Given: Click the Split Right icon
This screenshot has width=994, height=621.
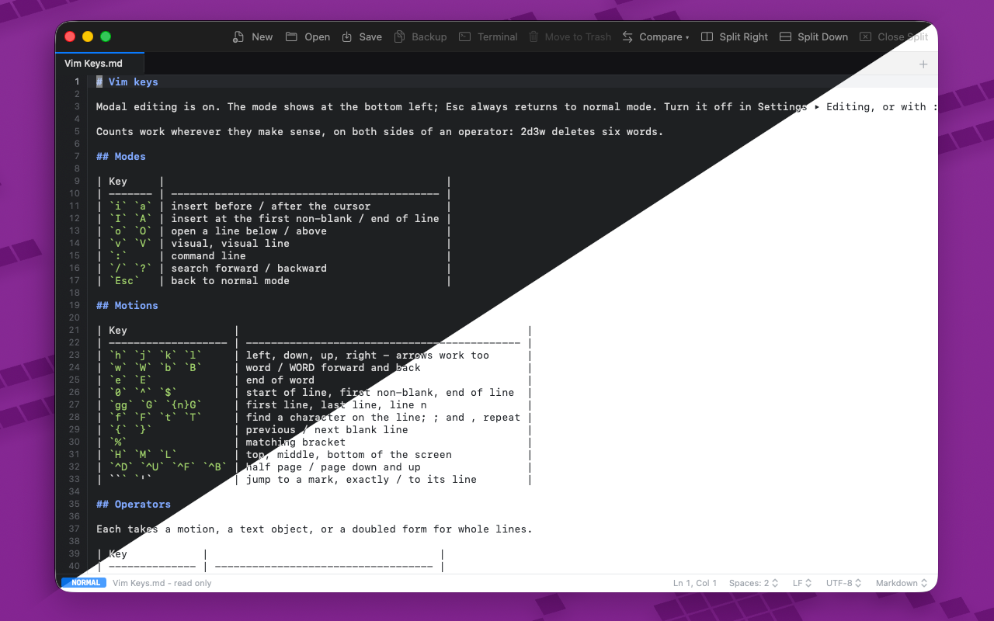Looking at the screenshot, I should point(707,36).
